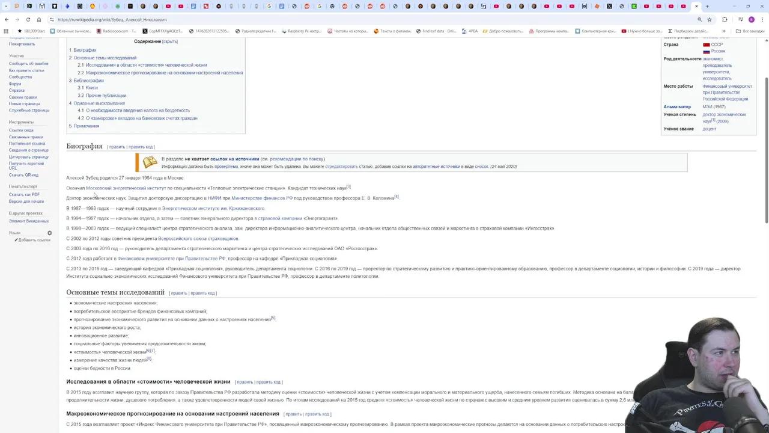Open the bookmarks apps grid icon

(7, 31)
